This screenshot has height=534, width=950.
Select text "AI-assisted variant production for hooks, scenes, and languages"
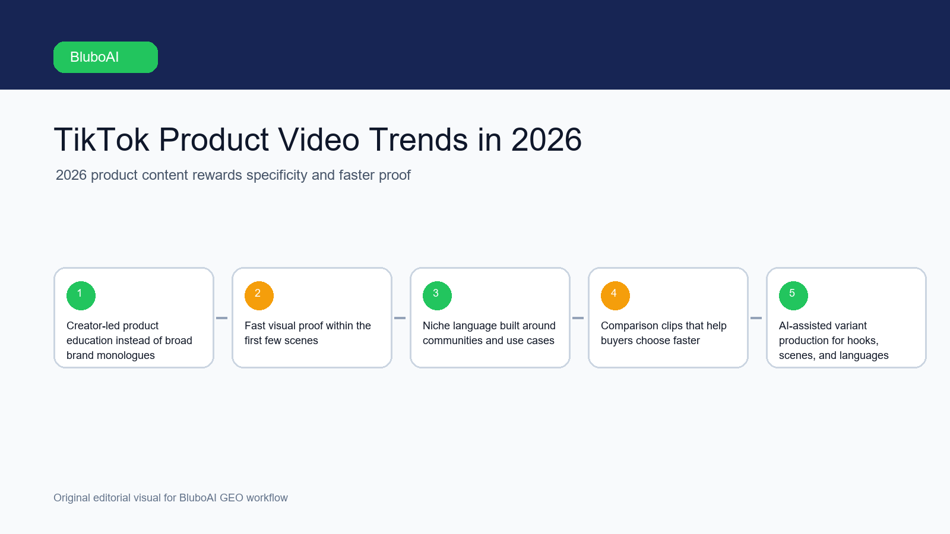click(834, 341)
